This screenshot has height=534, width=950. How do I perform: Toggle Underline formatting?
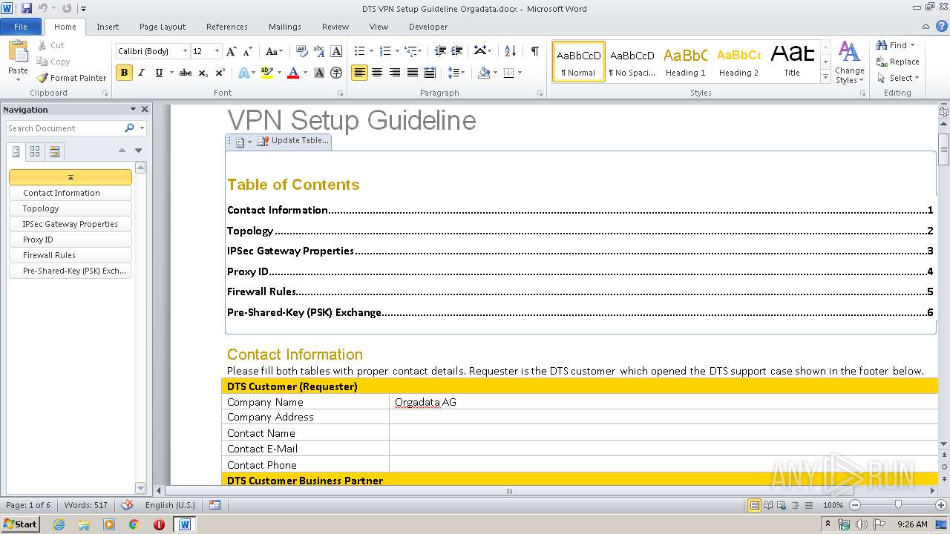[x=159, y=73]
